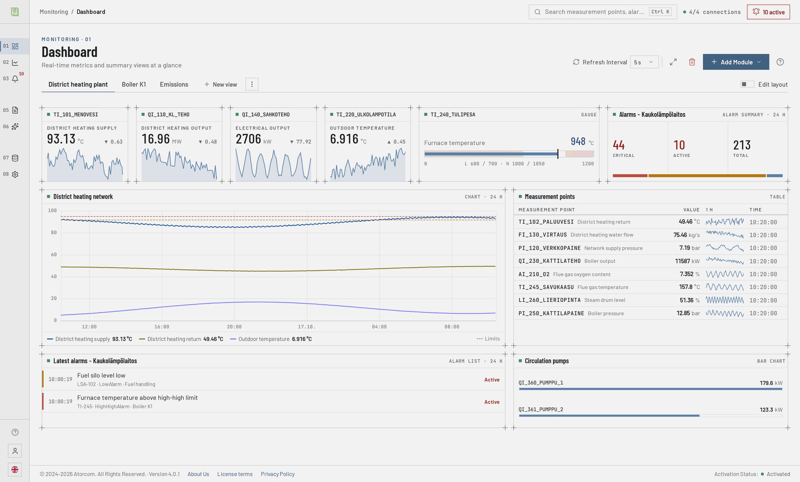Click the TI_101_MENOVESI supply sparkline card
Screen dimensions: 800x482
click(x=85, y=145)
